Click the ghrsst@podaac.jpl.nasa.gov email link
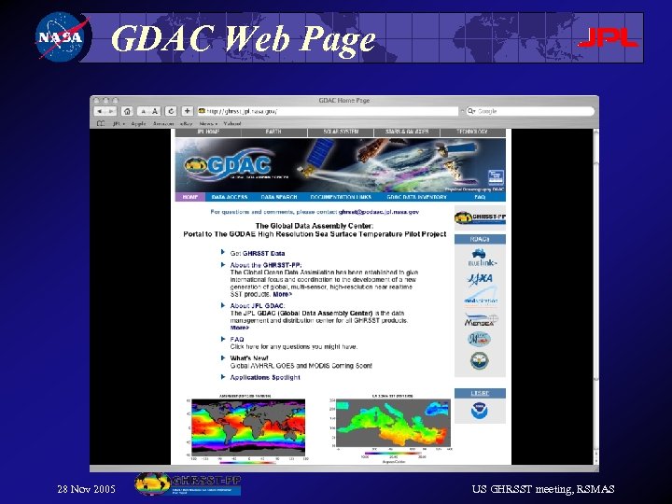This screenshot has width=672, height=504. click(379, 212)
